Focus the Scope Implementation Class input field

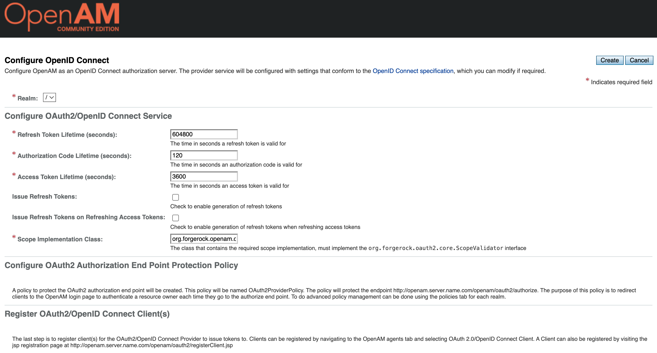click(204, 239)
